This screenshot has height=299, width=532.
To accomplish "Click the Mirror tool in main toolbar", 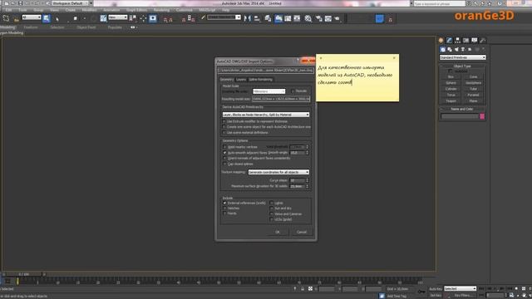I will point(248,18).
